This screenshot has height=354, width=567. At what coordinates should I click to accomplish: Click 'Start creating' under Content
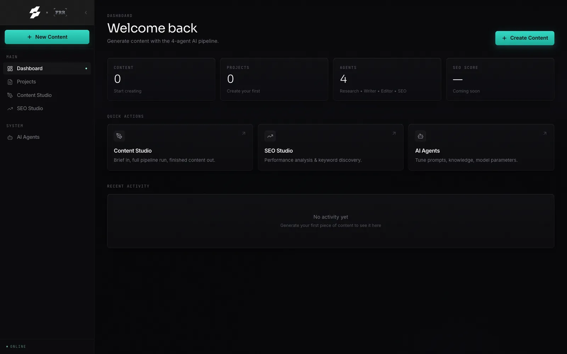point(128,91)
